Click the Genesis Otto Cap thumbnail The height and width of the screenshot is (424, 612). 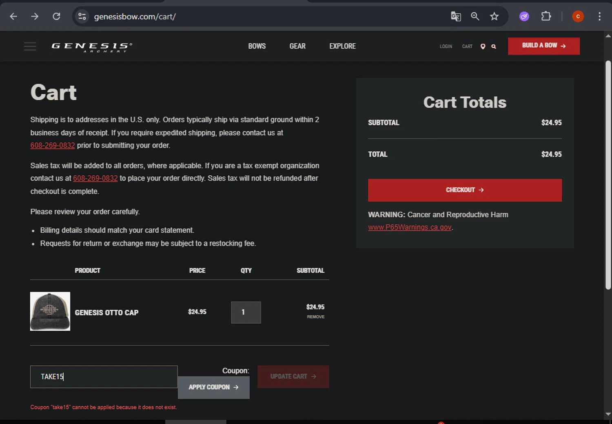pyautogui.click(x=50, y=311)
